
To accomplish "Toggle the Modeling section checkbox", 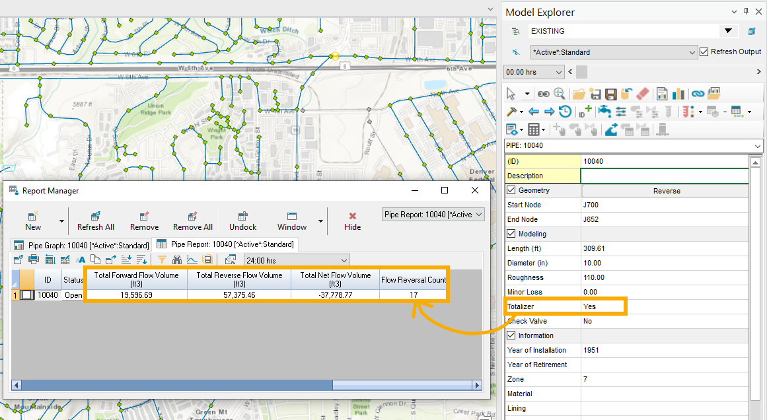I will coord(511,234).
